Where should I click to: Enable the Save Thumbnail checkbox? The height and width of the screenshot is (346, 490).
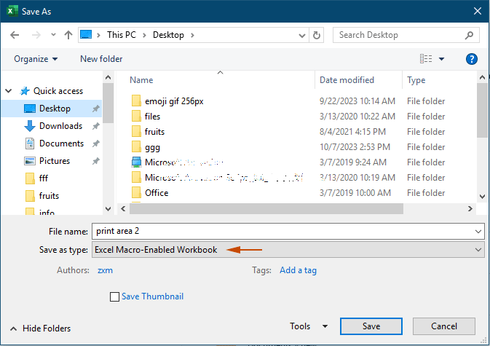click(114, 296)
